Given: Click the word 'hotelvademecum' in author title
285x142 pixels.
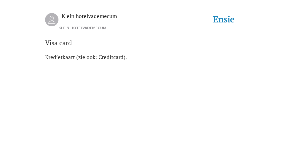Looking at the screenshot, I should click(96, 16).
